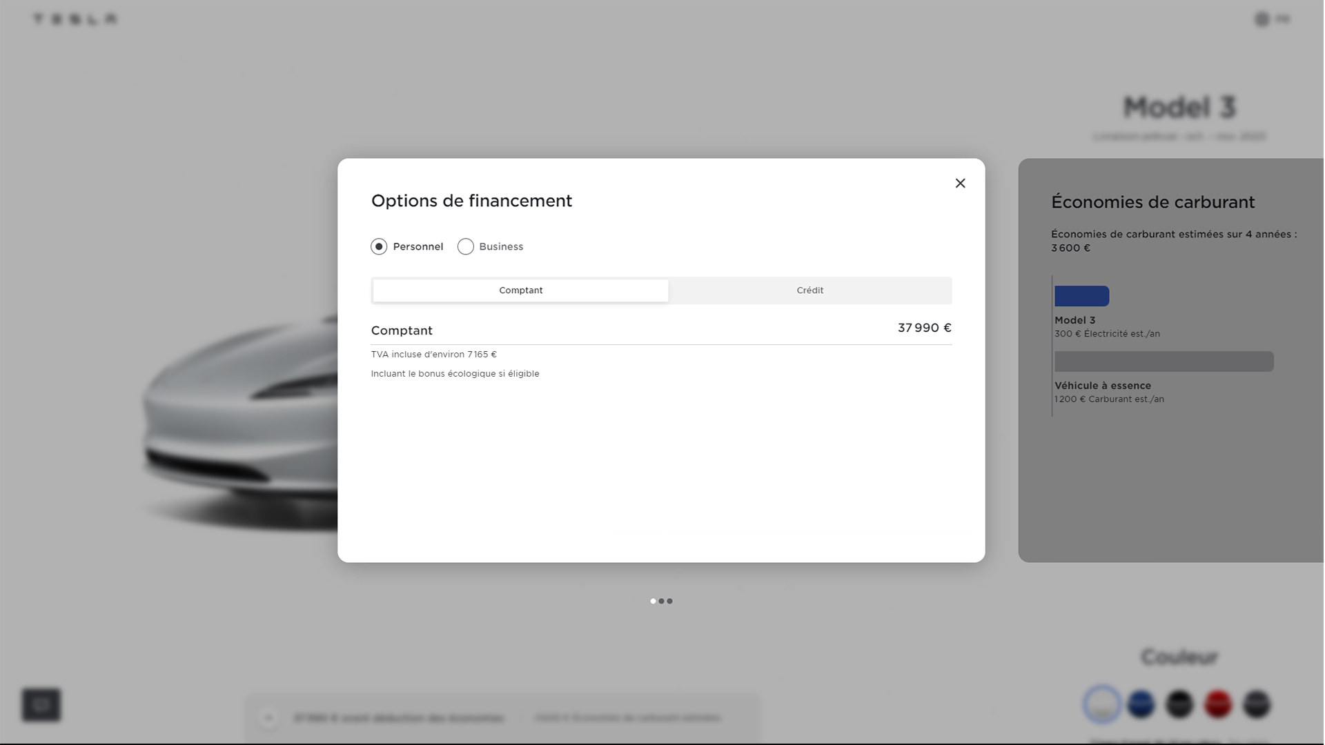Click the Options de financement heading
The height and width of the screenshot is (745, 1325).
click(471, 201)
